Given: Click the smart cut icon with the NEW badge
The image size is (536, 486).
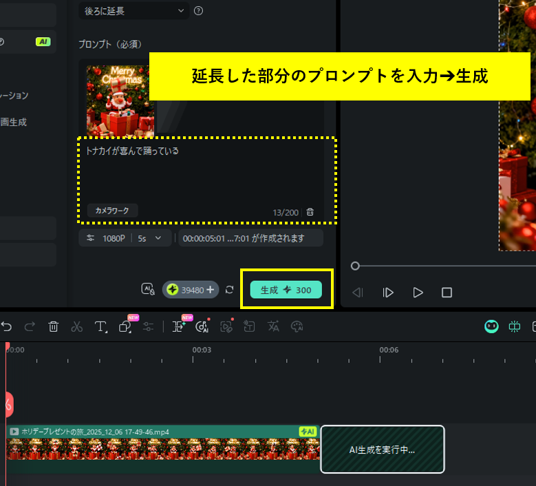Looking at the screenshot, I should pos(179,326).
